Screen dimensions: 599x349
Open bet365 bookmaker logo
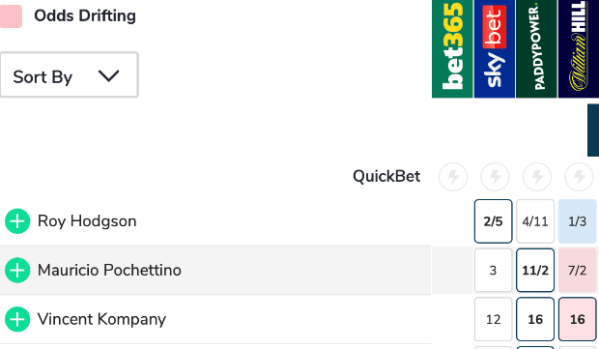(452, 48)
